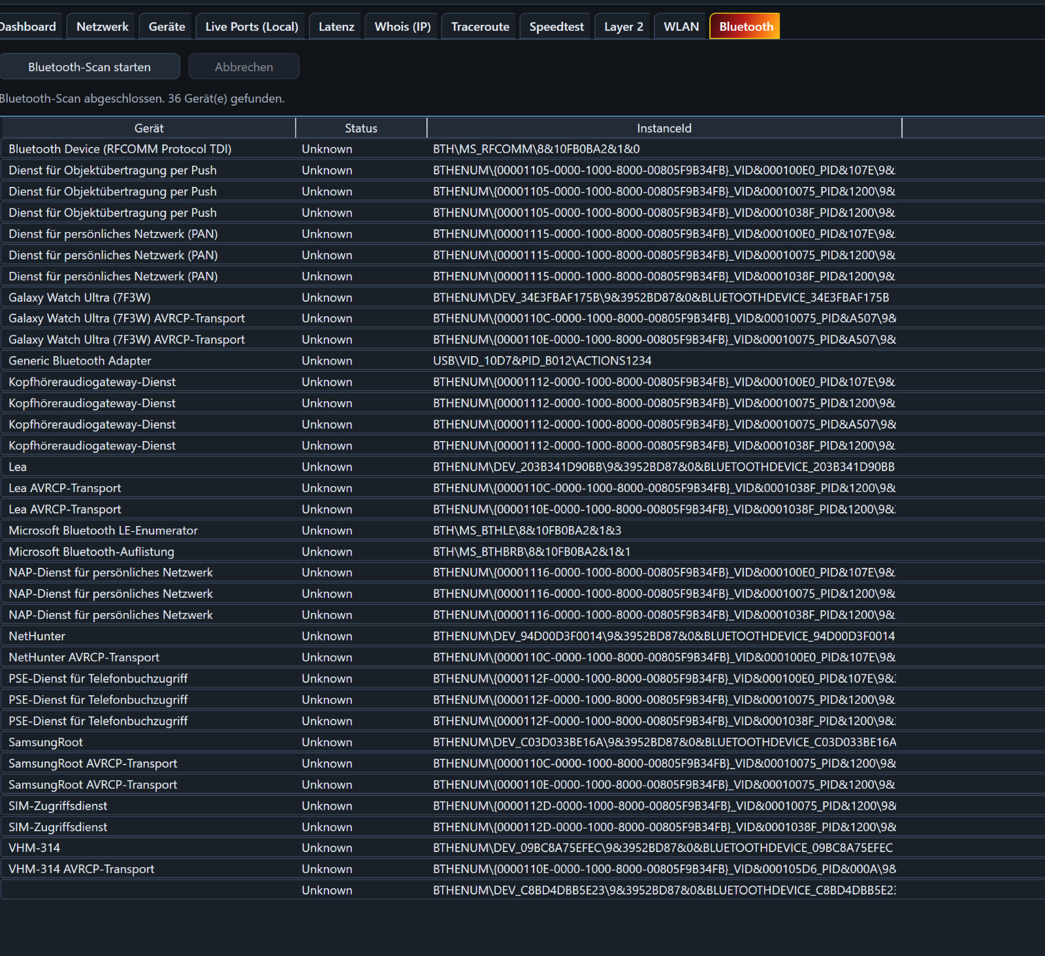Viewport: 1045px width, 956px height.
Task: Select the Live Ports (Local) tab
Action: point(251,27)
